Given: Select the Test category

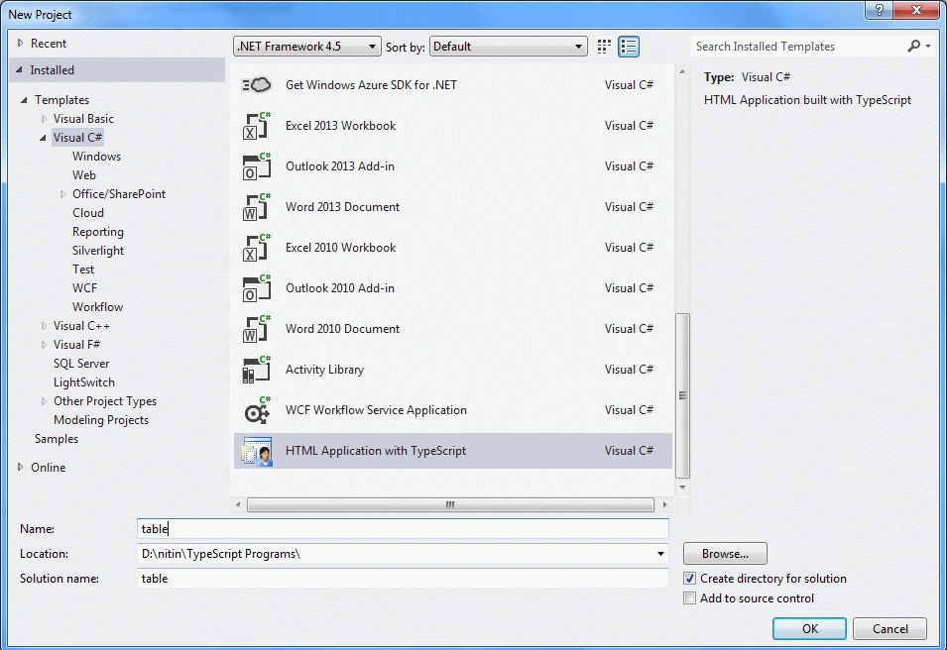Looking at the screenshot, I should click(83, 270).
